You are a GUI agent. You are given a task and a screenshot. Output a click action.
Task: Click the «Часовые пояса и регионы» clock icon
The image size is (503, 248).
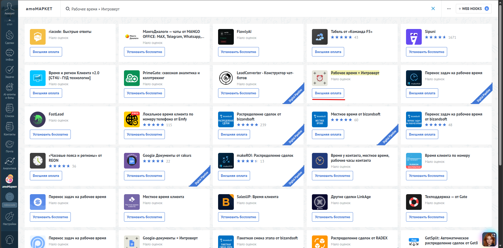tap(37, 161)
